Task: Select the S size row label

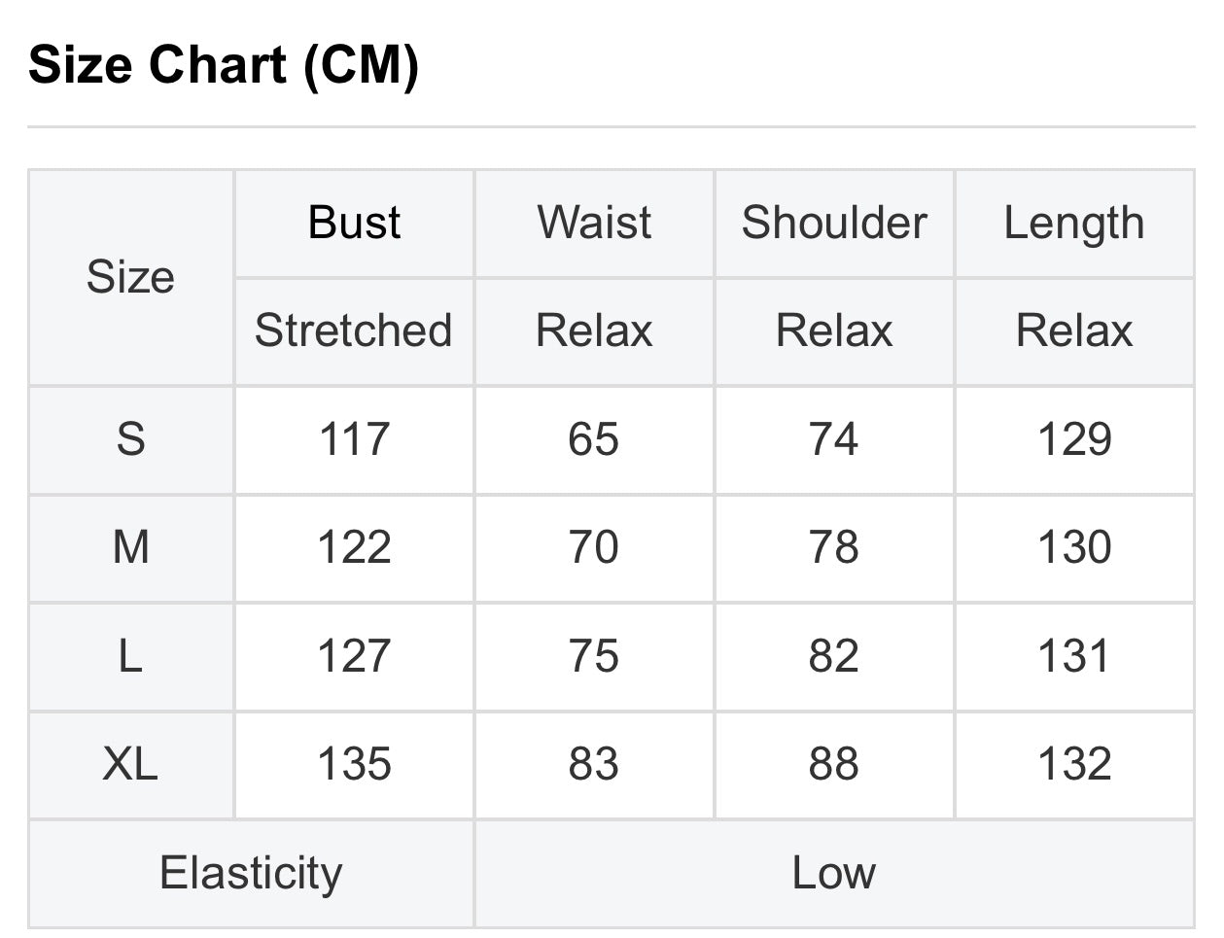Action: coord(130,439)
